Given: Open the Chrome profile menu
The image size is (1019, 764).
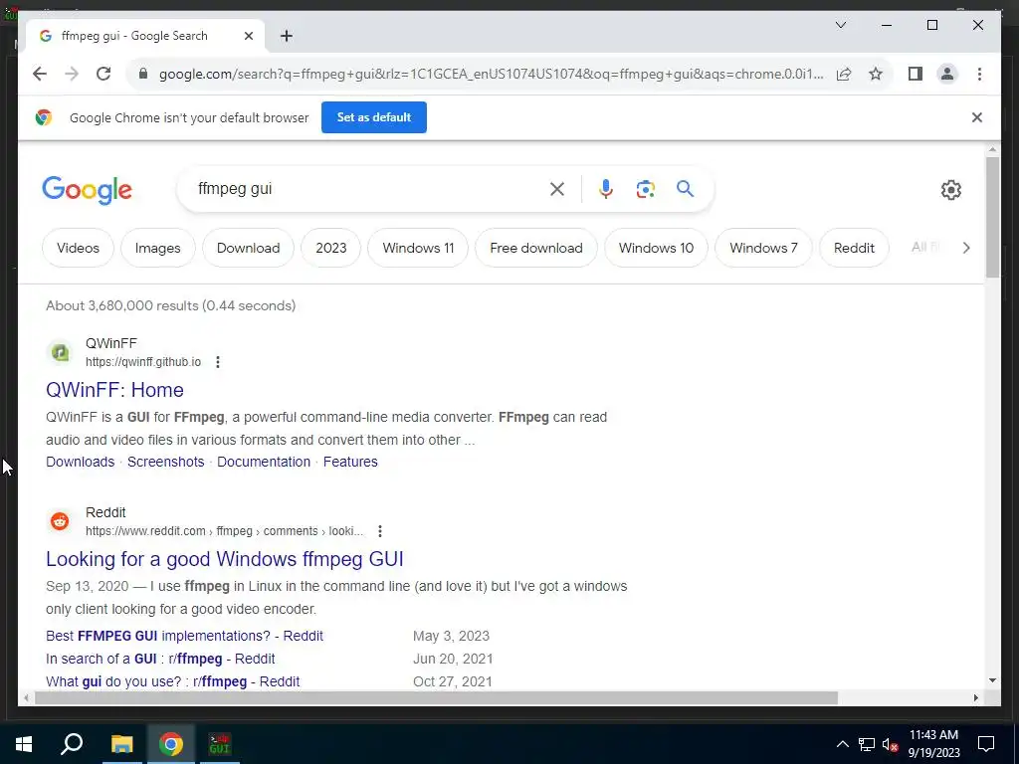Looking at the screenshot, I should [947, 74].
